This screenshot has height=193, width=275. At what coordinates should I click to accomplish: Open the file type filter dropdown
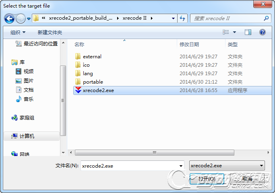tap(227, 166)
